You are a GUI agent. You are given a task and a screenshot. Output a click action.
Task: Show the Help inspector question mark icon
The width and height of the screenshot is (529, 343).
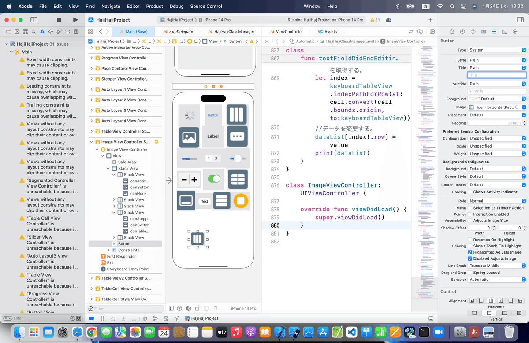click(x=473, y=32)
